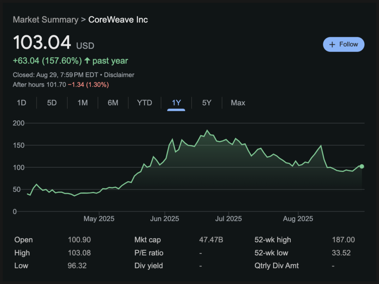Click the 200 y-axis label
The height and width of the screenshot is (284, 379).
pos(18,123)
